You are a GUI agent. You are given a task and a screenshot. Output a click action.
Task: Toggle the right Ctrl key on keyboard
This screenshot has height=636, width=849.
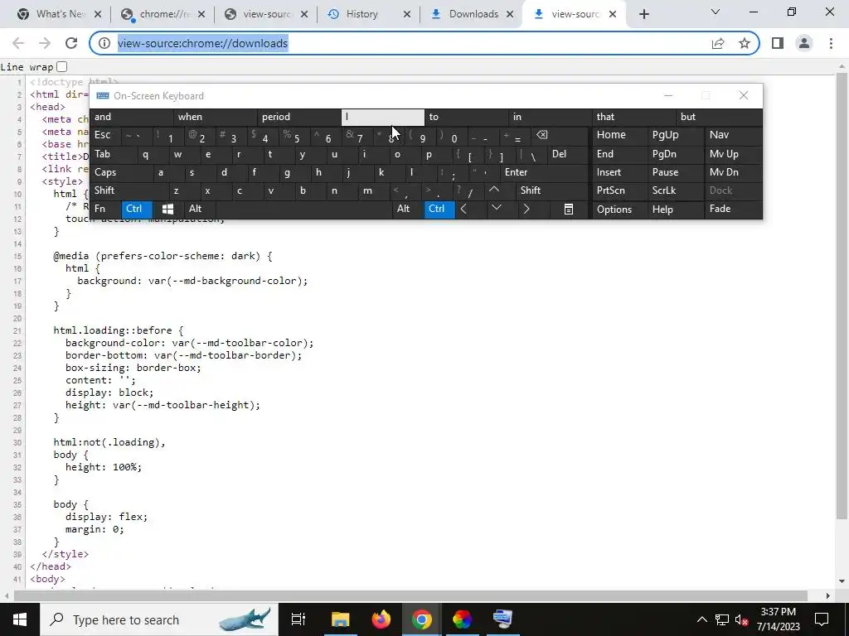point(439,209)
